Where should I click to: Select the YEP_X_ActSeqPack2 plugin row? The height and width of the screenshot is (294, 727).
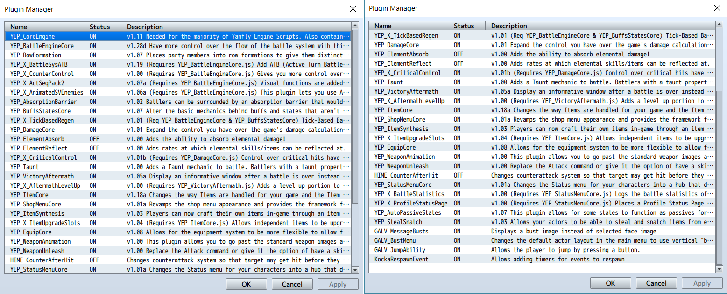[178, 83]
